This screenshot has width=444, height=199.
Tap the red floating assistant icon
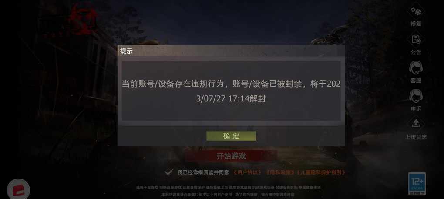[18, 189]
